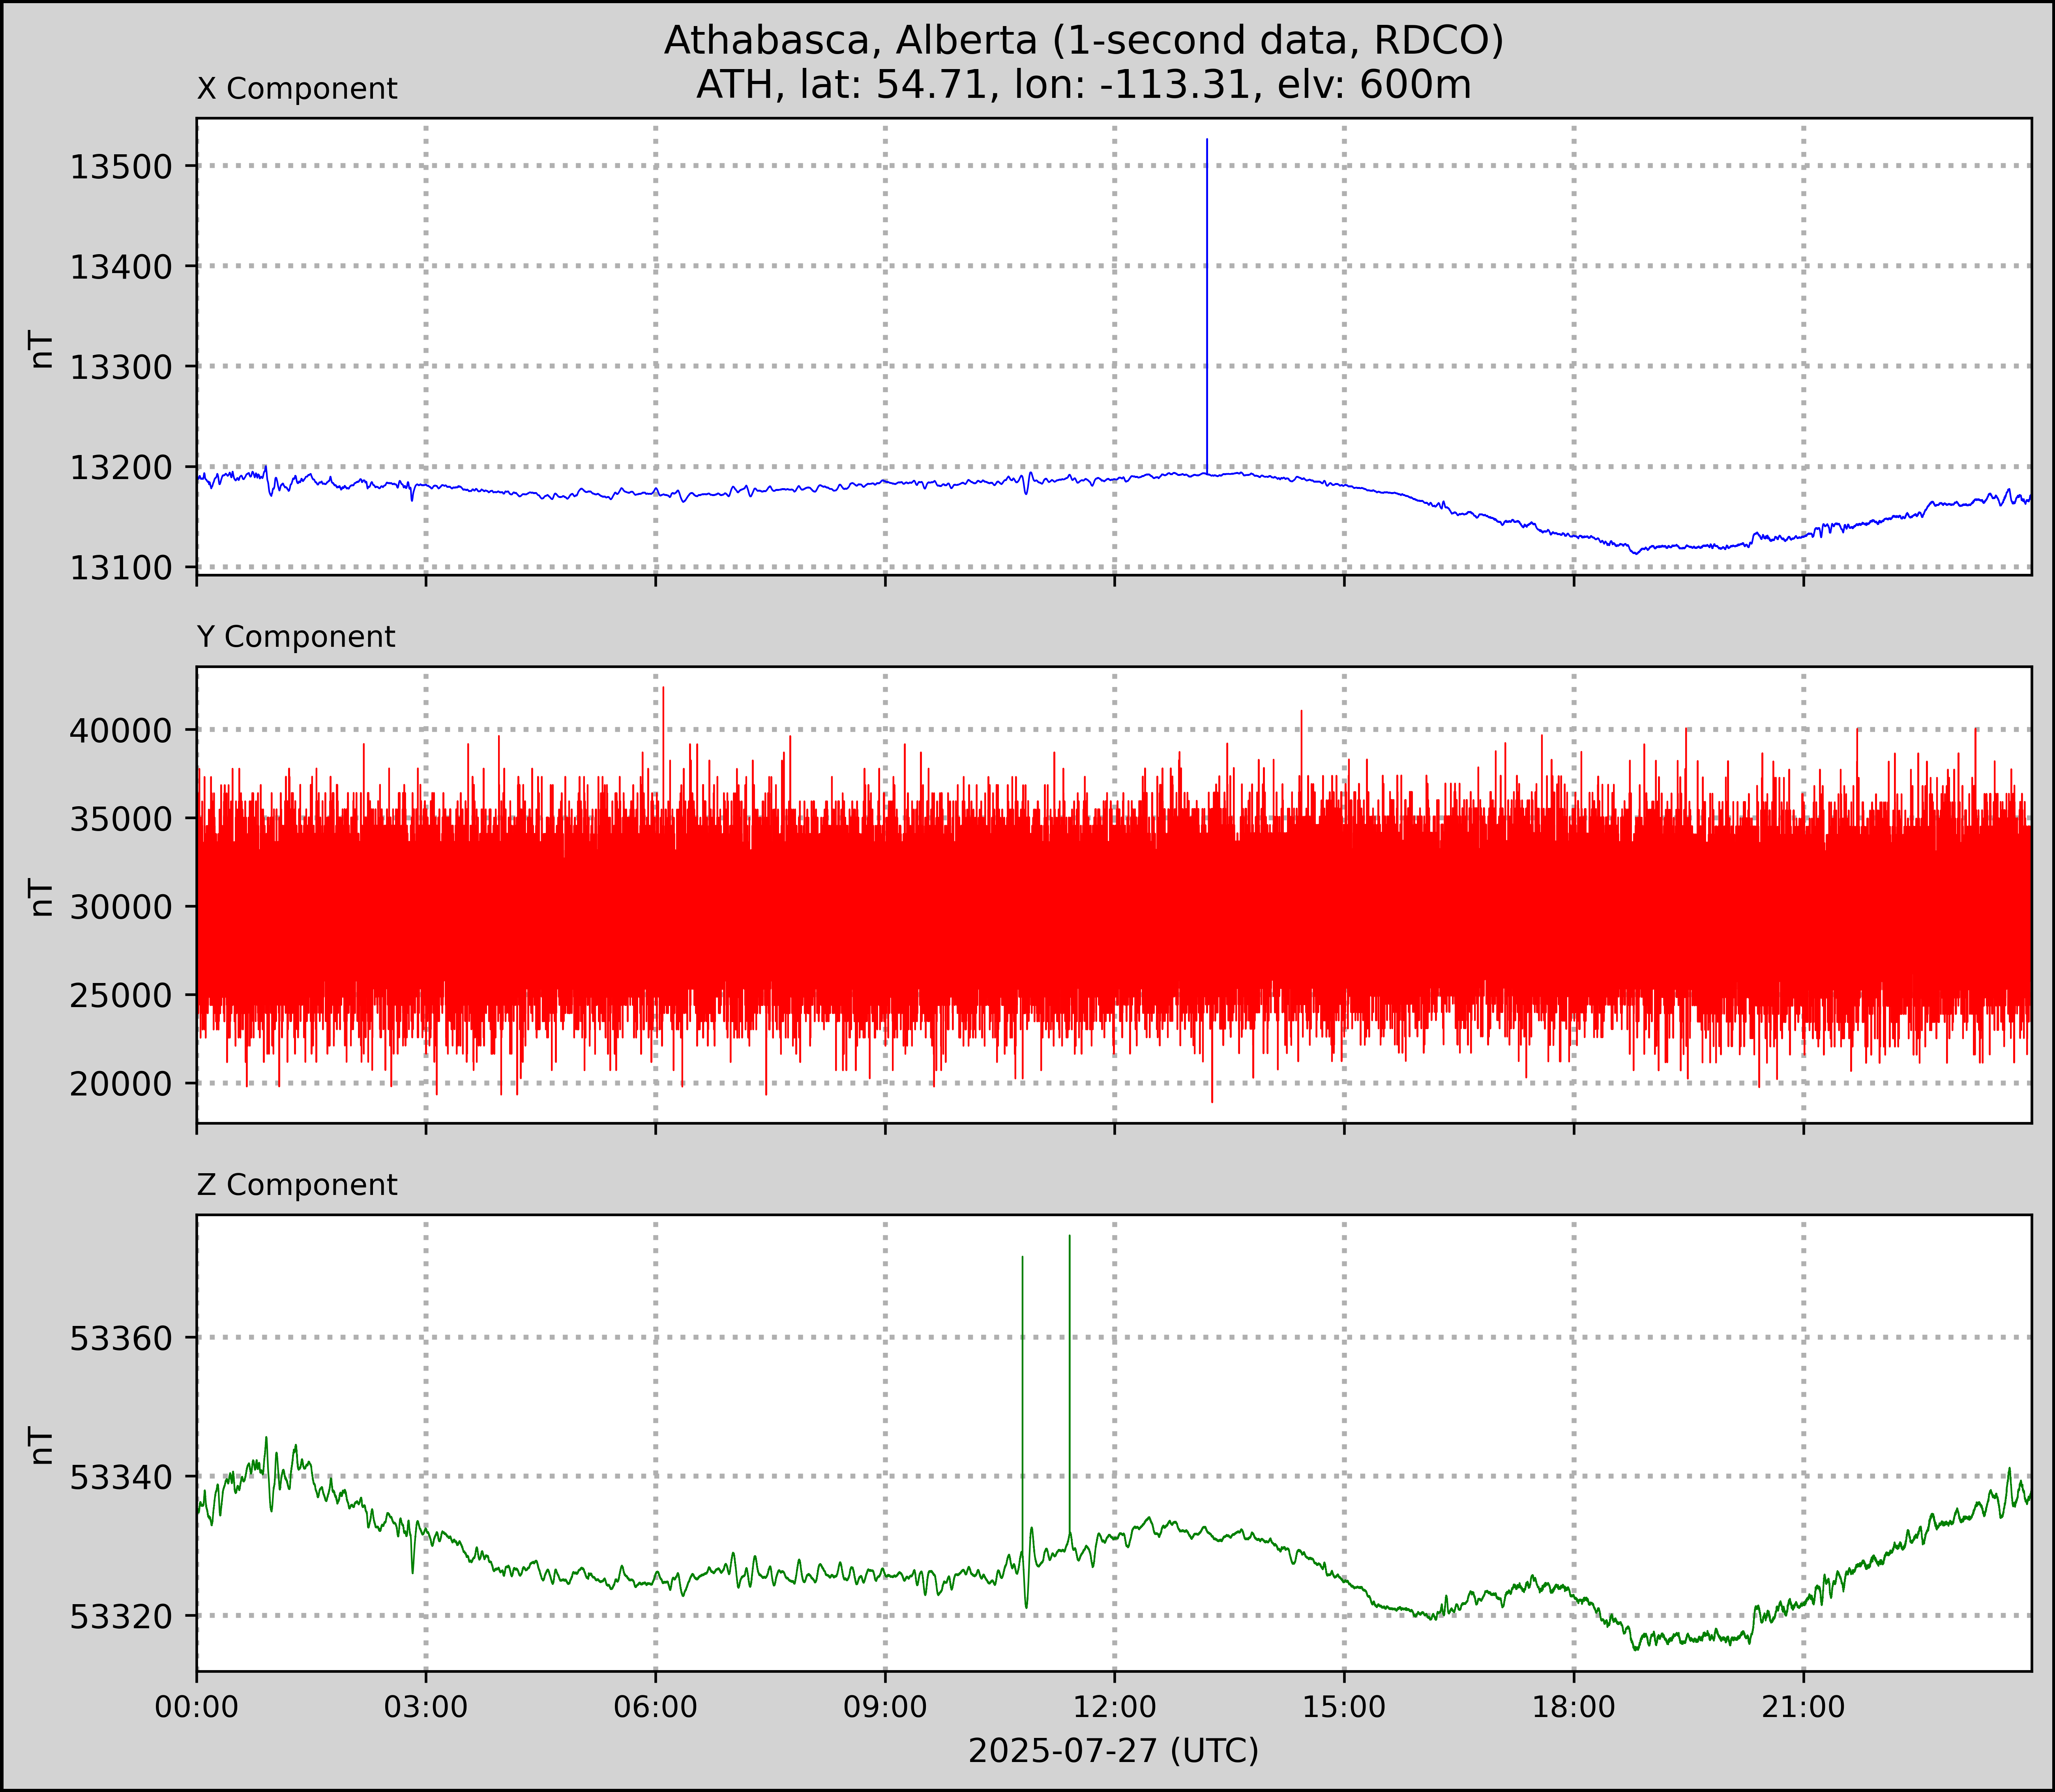Click the 03:00 x-axis tick label

pyautogui.click(x=426, y=1706)
